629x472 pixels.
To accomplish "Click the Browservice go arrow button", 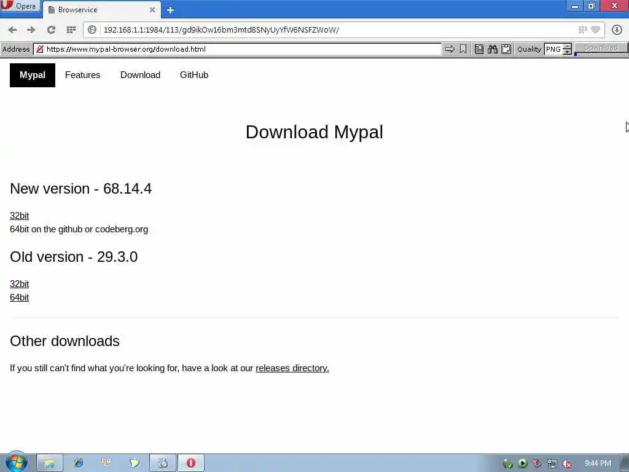I will point(450,49).
